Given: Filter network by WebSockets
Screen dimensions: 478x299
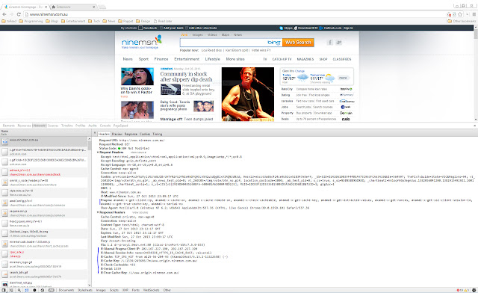Looking at the screenshot, I should pyautogui.click(x=151, y=290).
